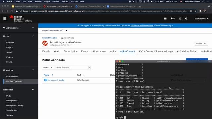Reload the browser page
The image size is (212, 119).
point(11,11)
